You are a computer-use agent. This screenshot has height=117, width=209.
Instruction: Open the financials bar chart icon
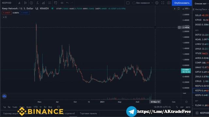[43, 3]
